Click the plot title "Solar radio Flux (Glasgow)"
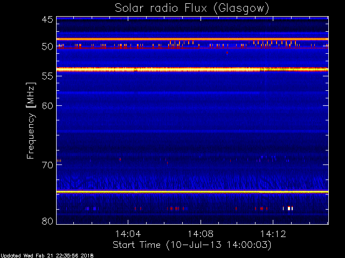 (192, 9)
